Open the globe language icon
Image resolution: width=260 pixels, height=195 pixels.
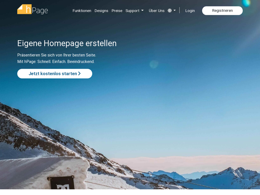170,10
